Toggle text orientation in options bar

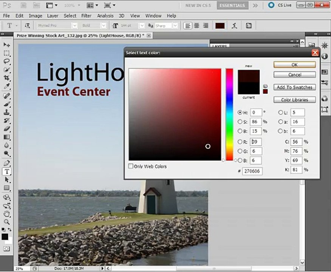(27, 26)
